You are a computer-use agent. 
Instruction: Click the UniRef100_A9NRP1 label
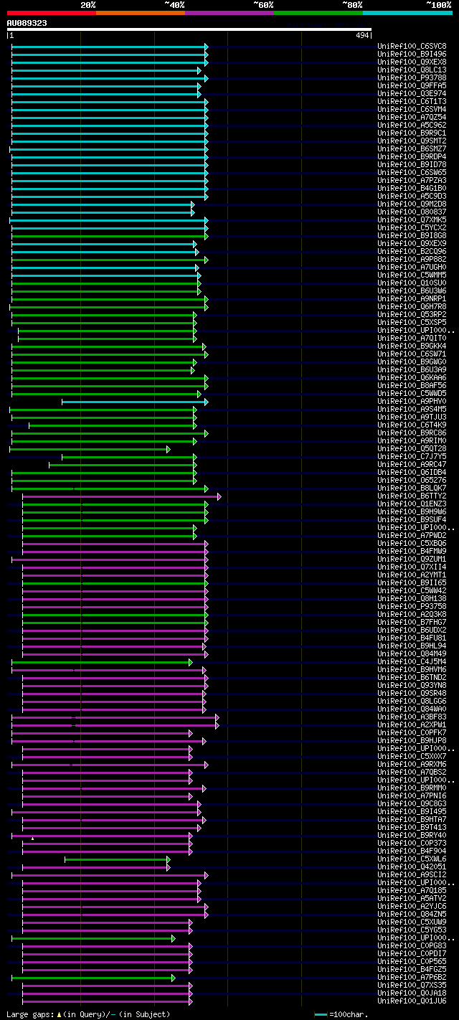(x=412, y=298)
